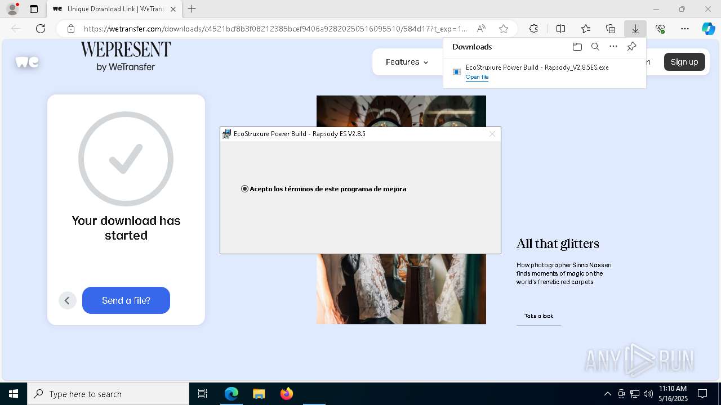
Task: Add this page to favorites star
Action: point(504,29)
